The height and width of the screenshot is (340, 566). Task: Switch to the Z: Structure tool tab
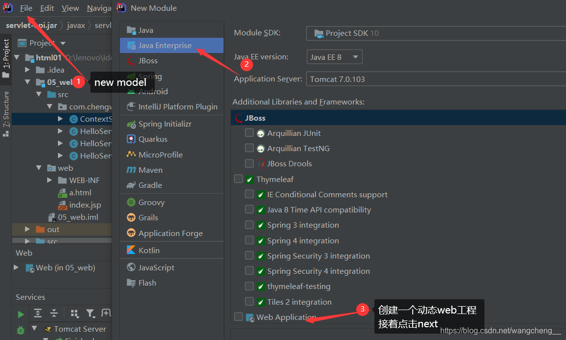pos(6,114)
